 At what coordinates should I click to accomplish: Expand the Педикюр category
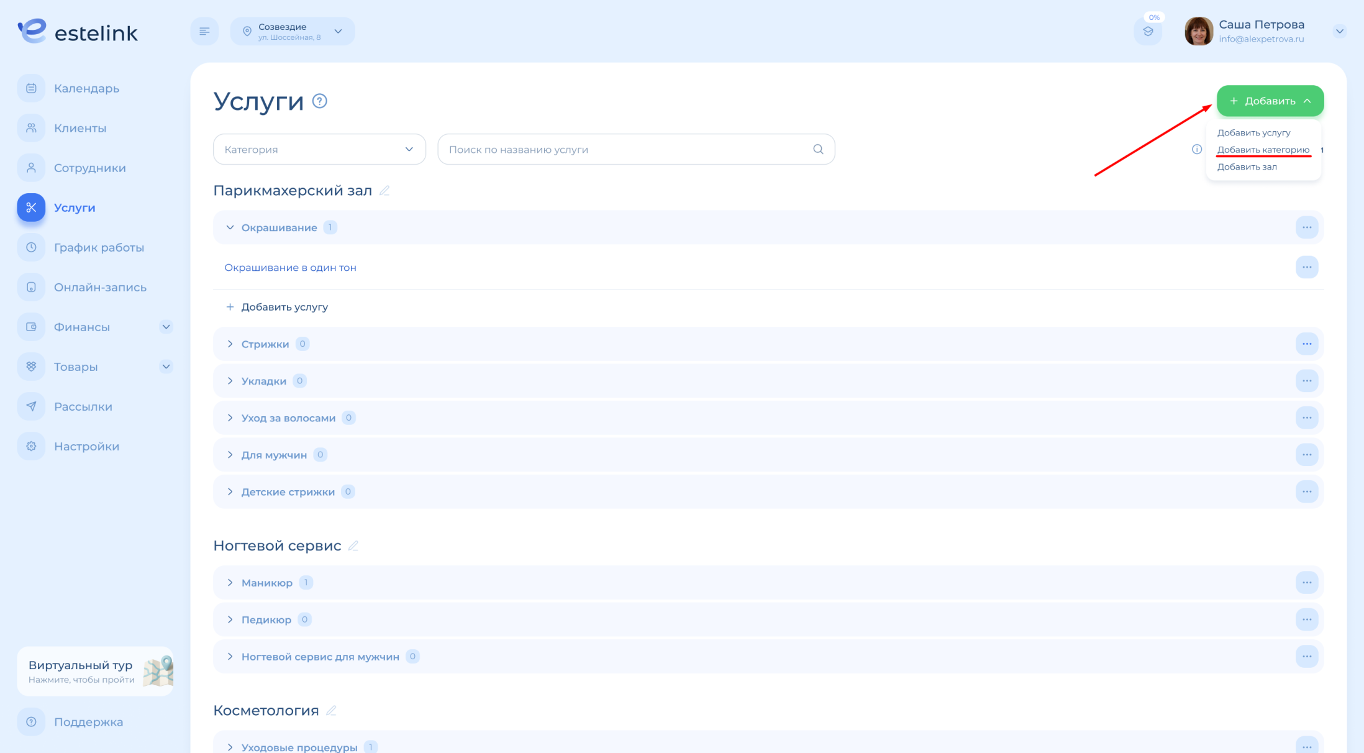coord(230,619)
